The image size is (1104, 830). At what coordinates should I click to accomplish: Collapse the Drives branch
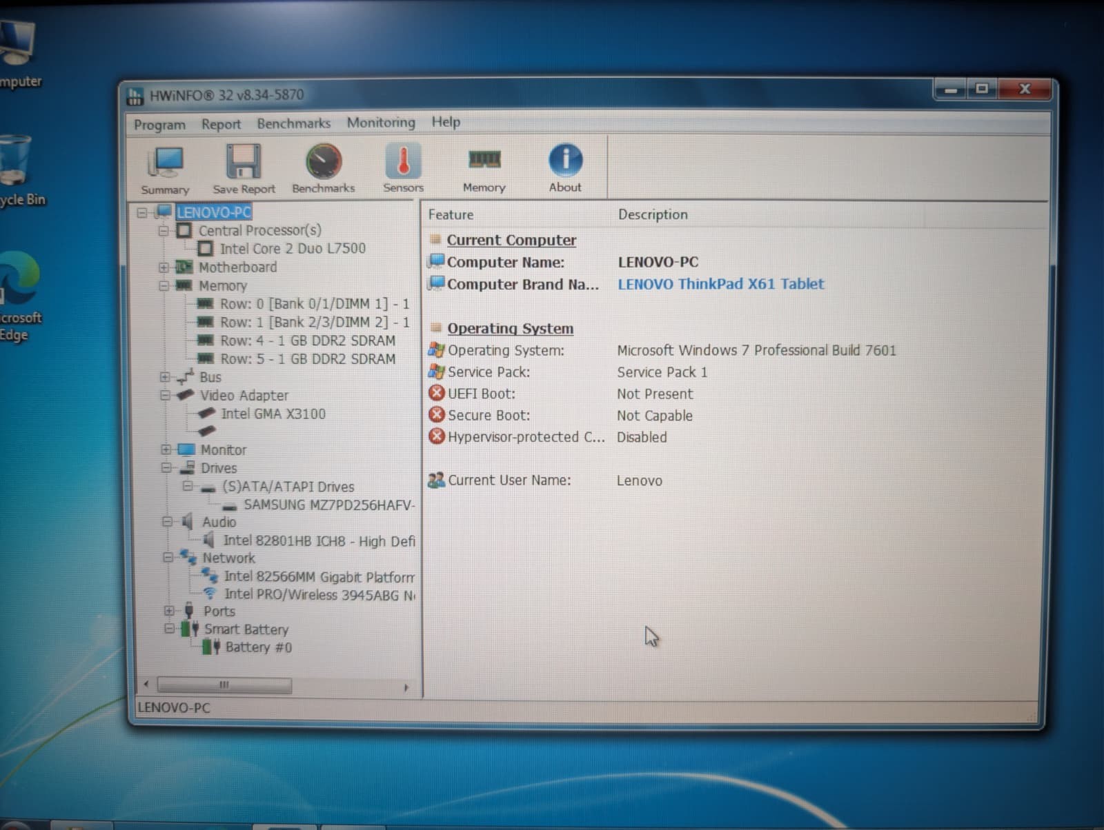click(x=166, y=467)
